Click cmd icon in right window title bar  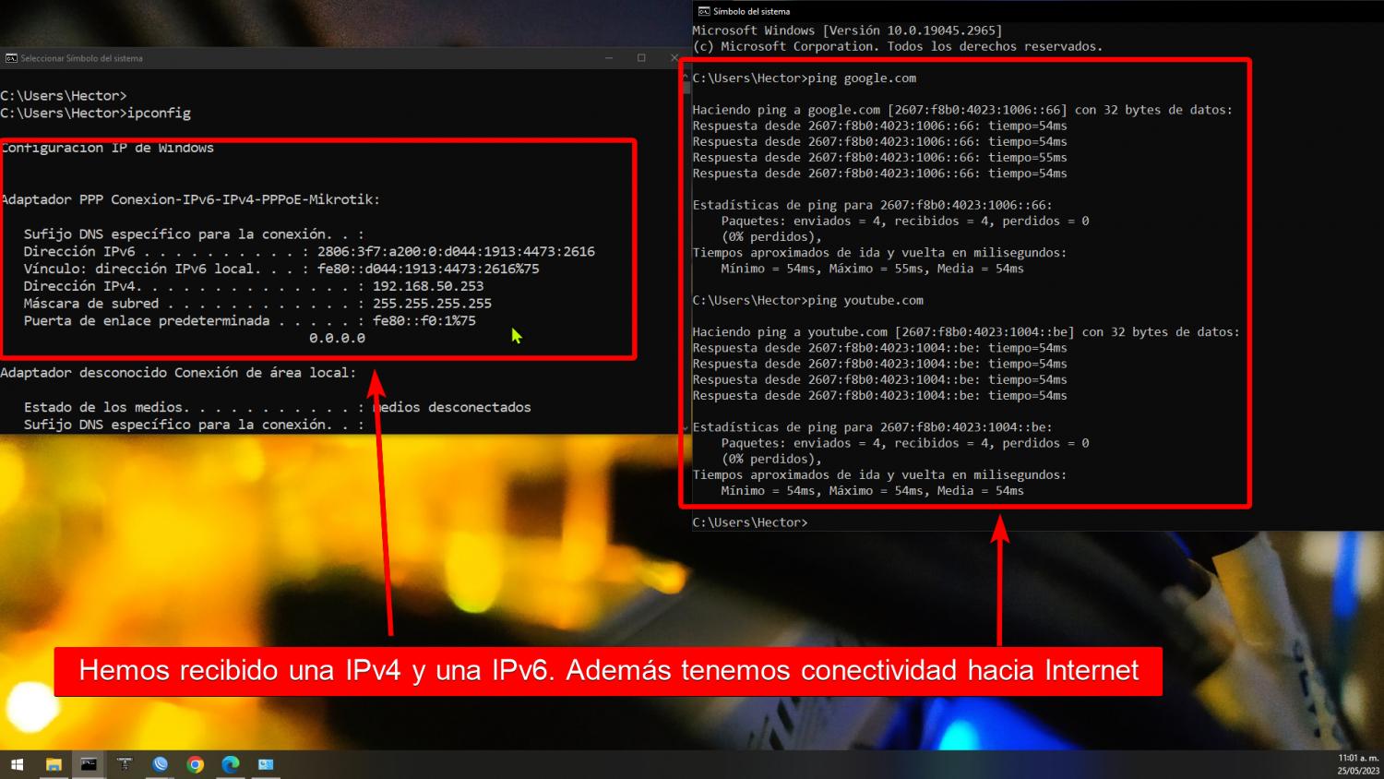pos(704,11)
